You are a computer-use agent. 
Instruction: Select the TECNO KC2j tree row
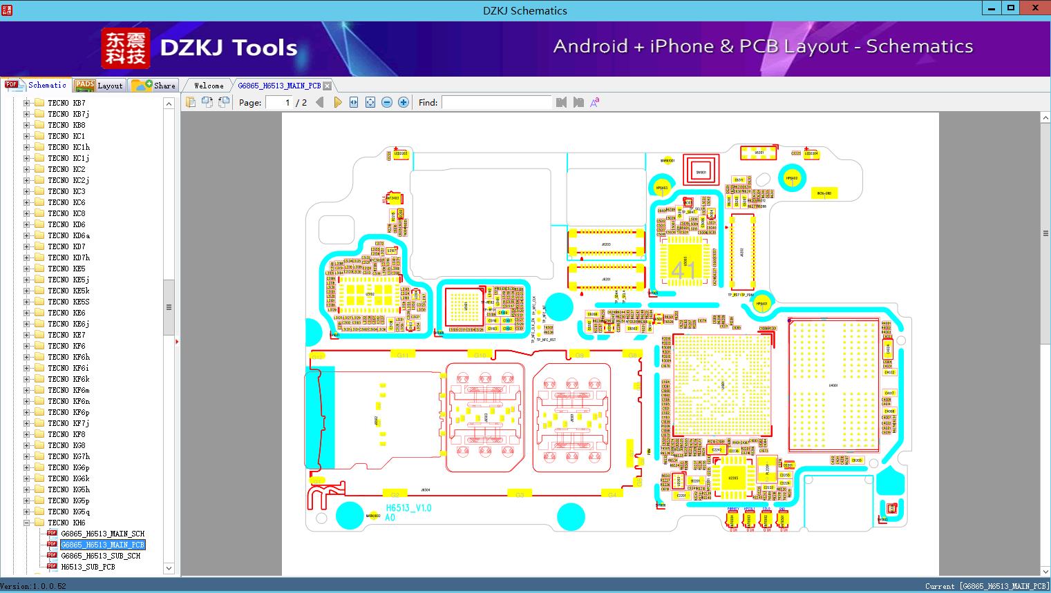click(68, 180)
